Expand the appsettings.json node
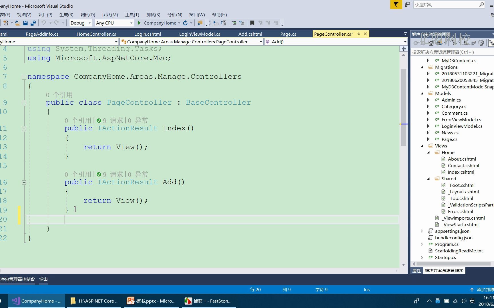 (x=422, y=231)
